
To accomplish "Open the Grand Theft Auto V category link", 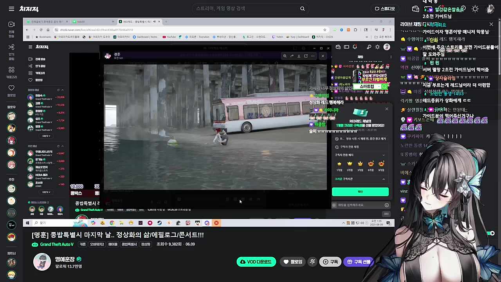I will click(56, 244).
